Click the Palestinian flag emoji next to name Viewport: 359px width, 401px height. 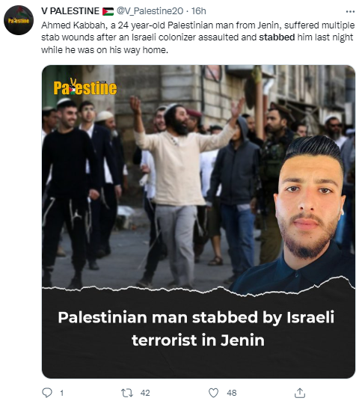point(108,11)
